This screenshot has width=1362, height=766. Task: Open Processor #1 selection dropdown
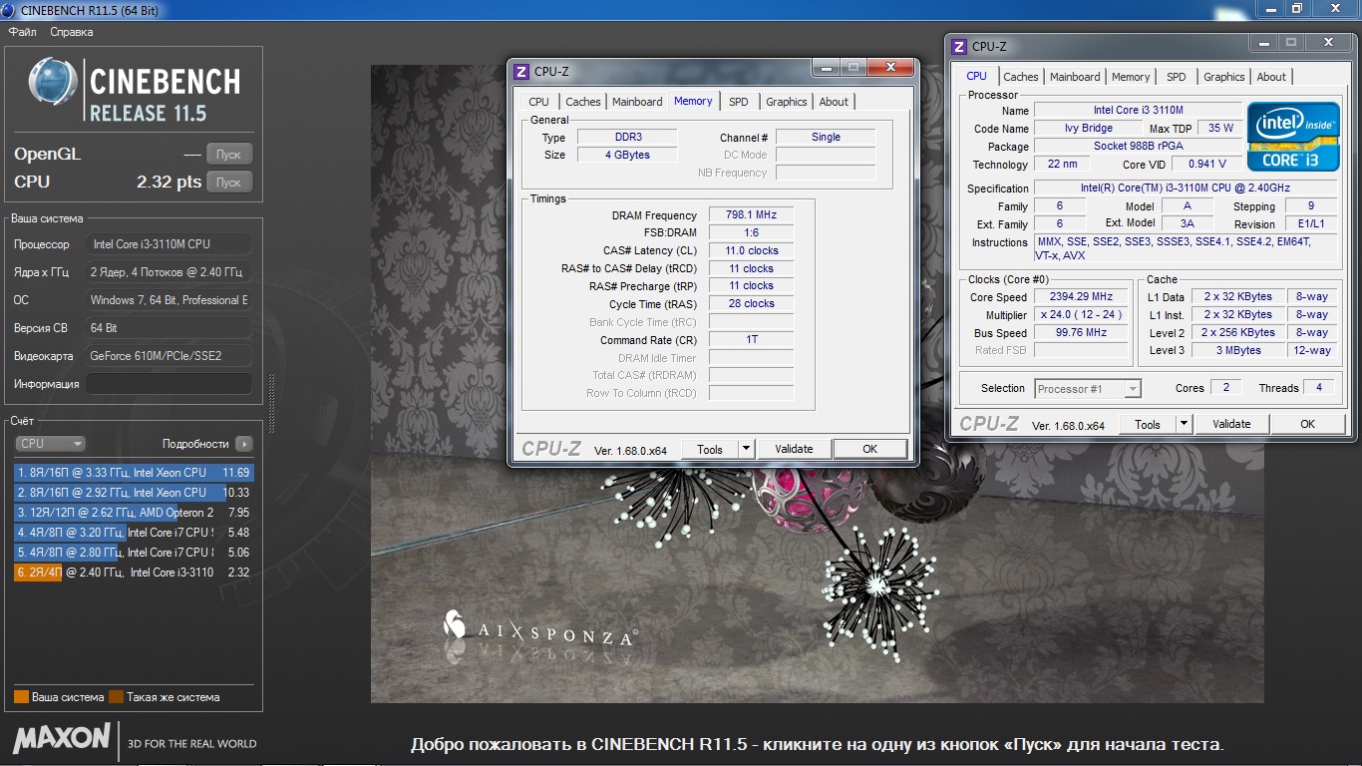1088,389
